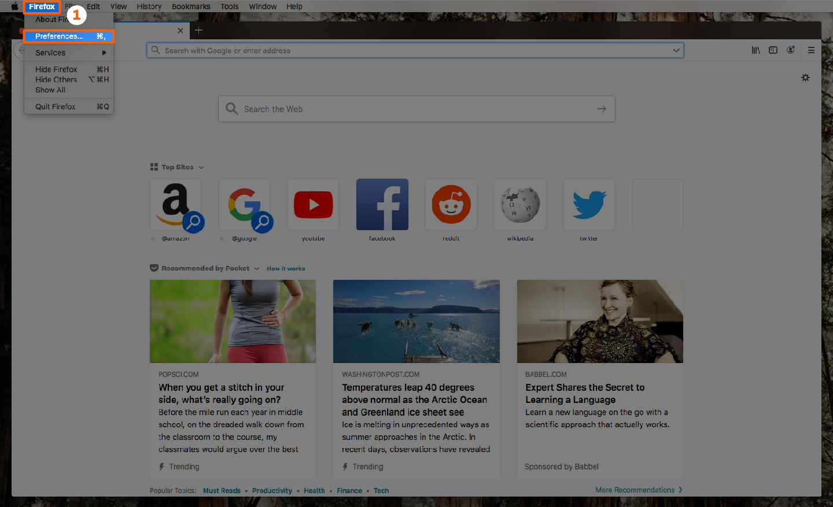Click the POPSCI.COM source label
Viewport: 833px width, 507px height.
click(179, 375)
